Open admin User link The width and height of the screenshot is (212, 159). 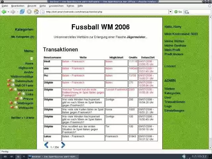point(168,97)
